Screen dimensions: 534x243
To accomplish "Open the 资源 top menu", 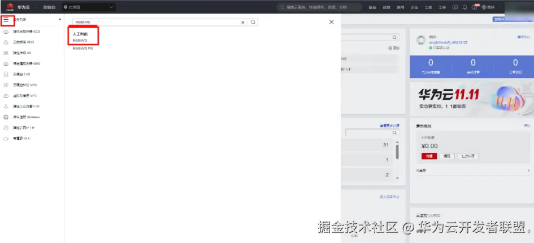I will (x=386, y=7).
